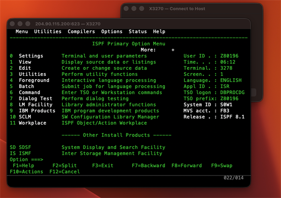Click the Language value ENGLISH
Image resolution: width=281 pixels, height=198 pixels.
pos(231,80)
